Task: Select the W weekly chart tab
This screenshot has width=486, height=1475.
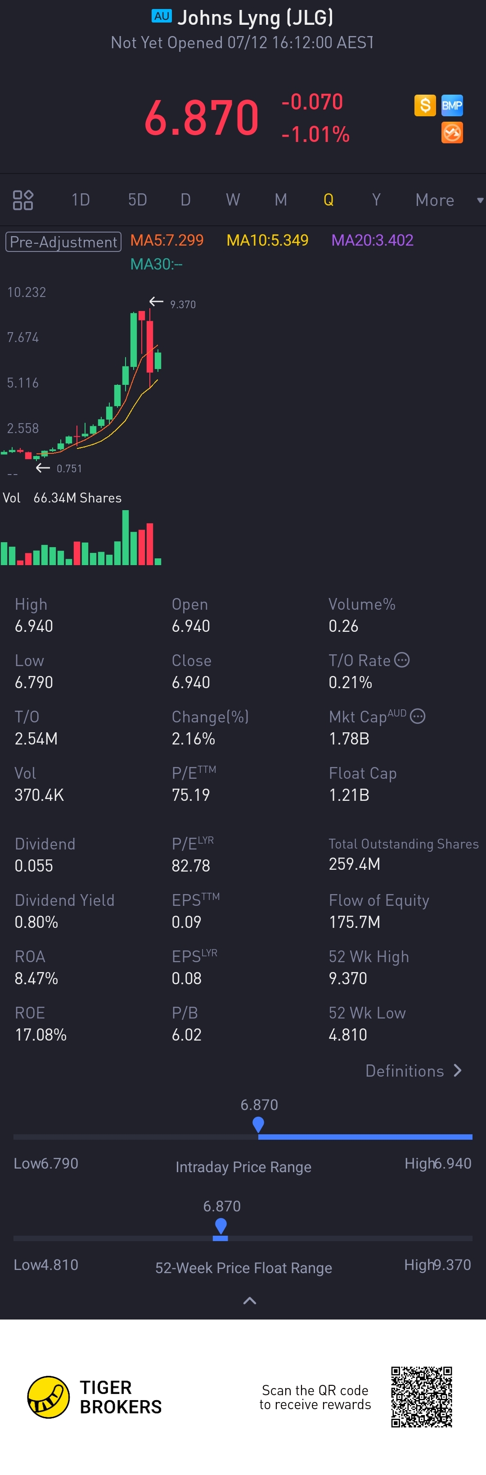Action: (233, 200)
